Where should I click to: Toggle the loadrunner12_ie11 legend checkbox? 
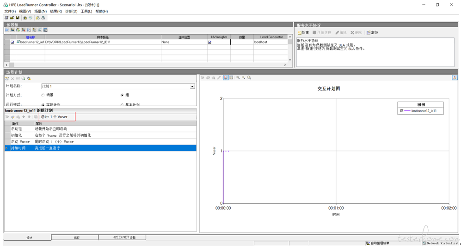[402, 111]
